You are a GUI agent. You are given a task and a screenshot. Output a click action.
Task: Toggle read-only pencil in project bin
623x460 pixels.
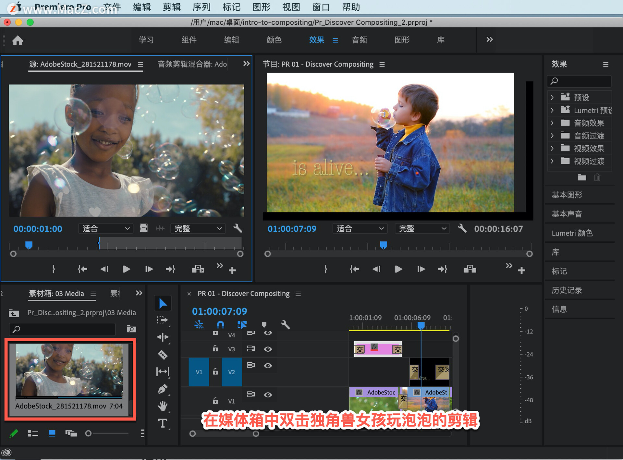click(x=14, y=433)
